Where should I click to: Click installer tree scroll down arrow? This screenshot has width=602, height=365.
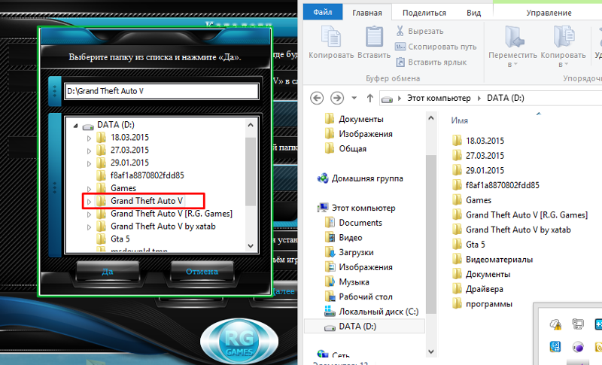coord(251,245)
